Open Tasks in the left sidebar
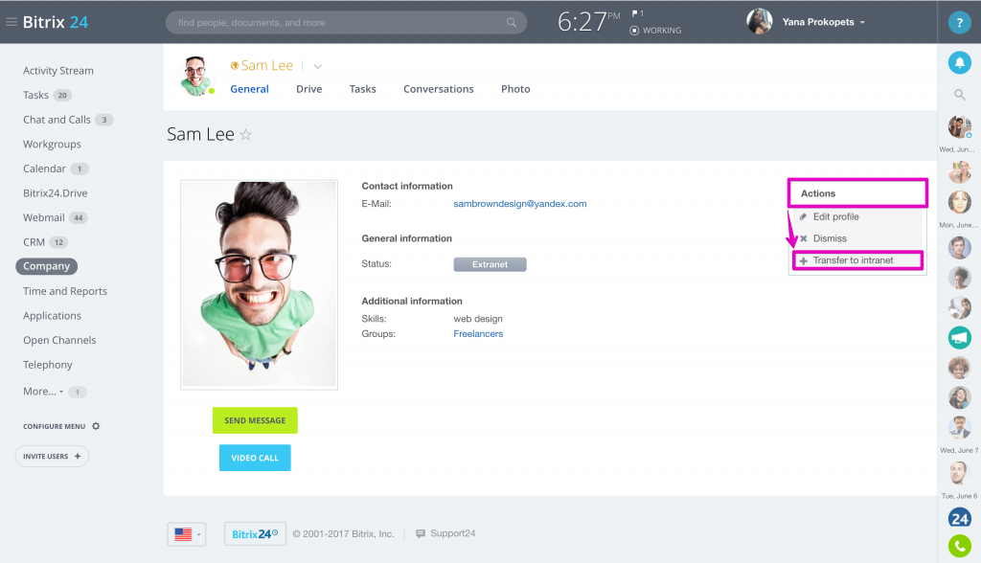This screenshot has width=981, height=563. 35,95
